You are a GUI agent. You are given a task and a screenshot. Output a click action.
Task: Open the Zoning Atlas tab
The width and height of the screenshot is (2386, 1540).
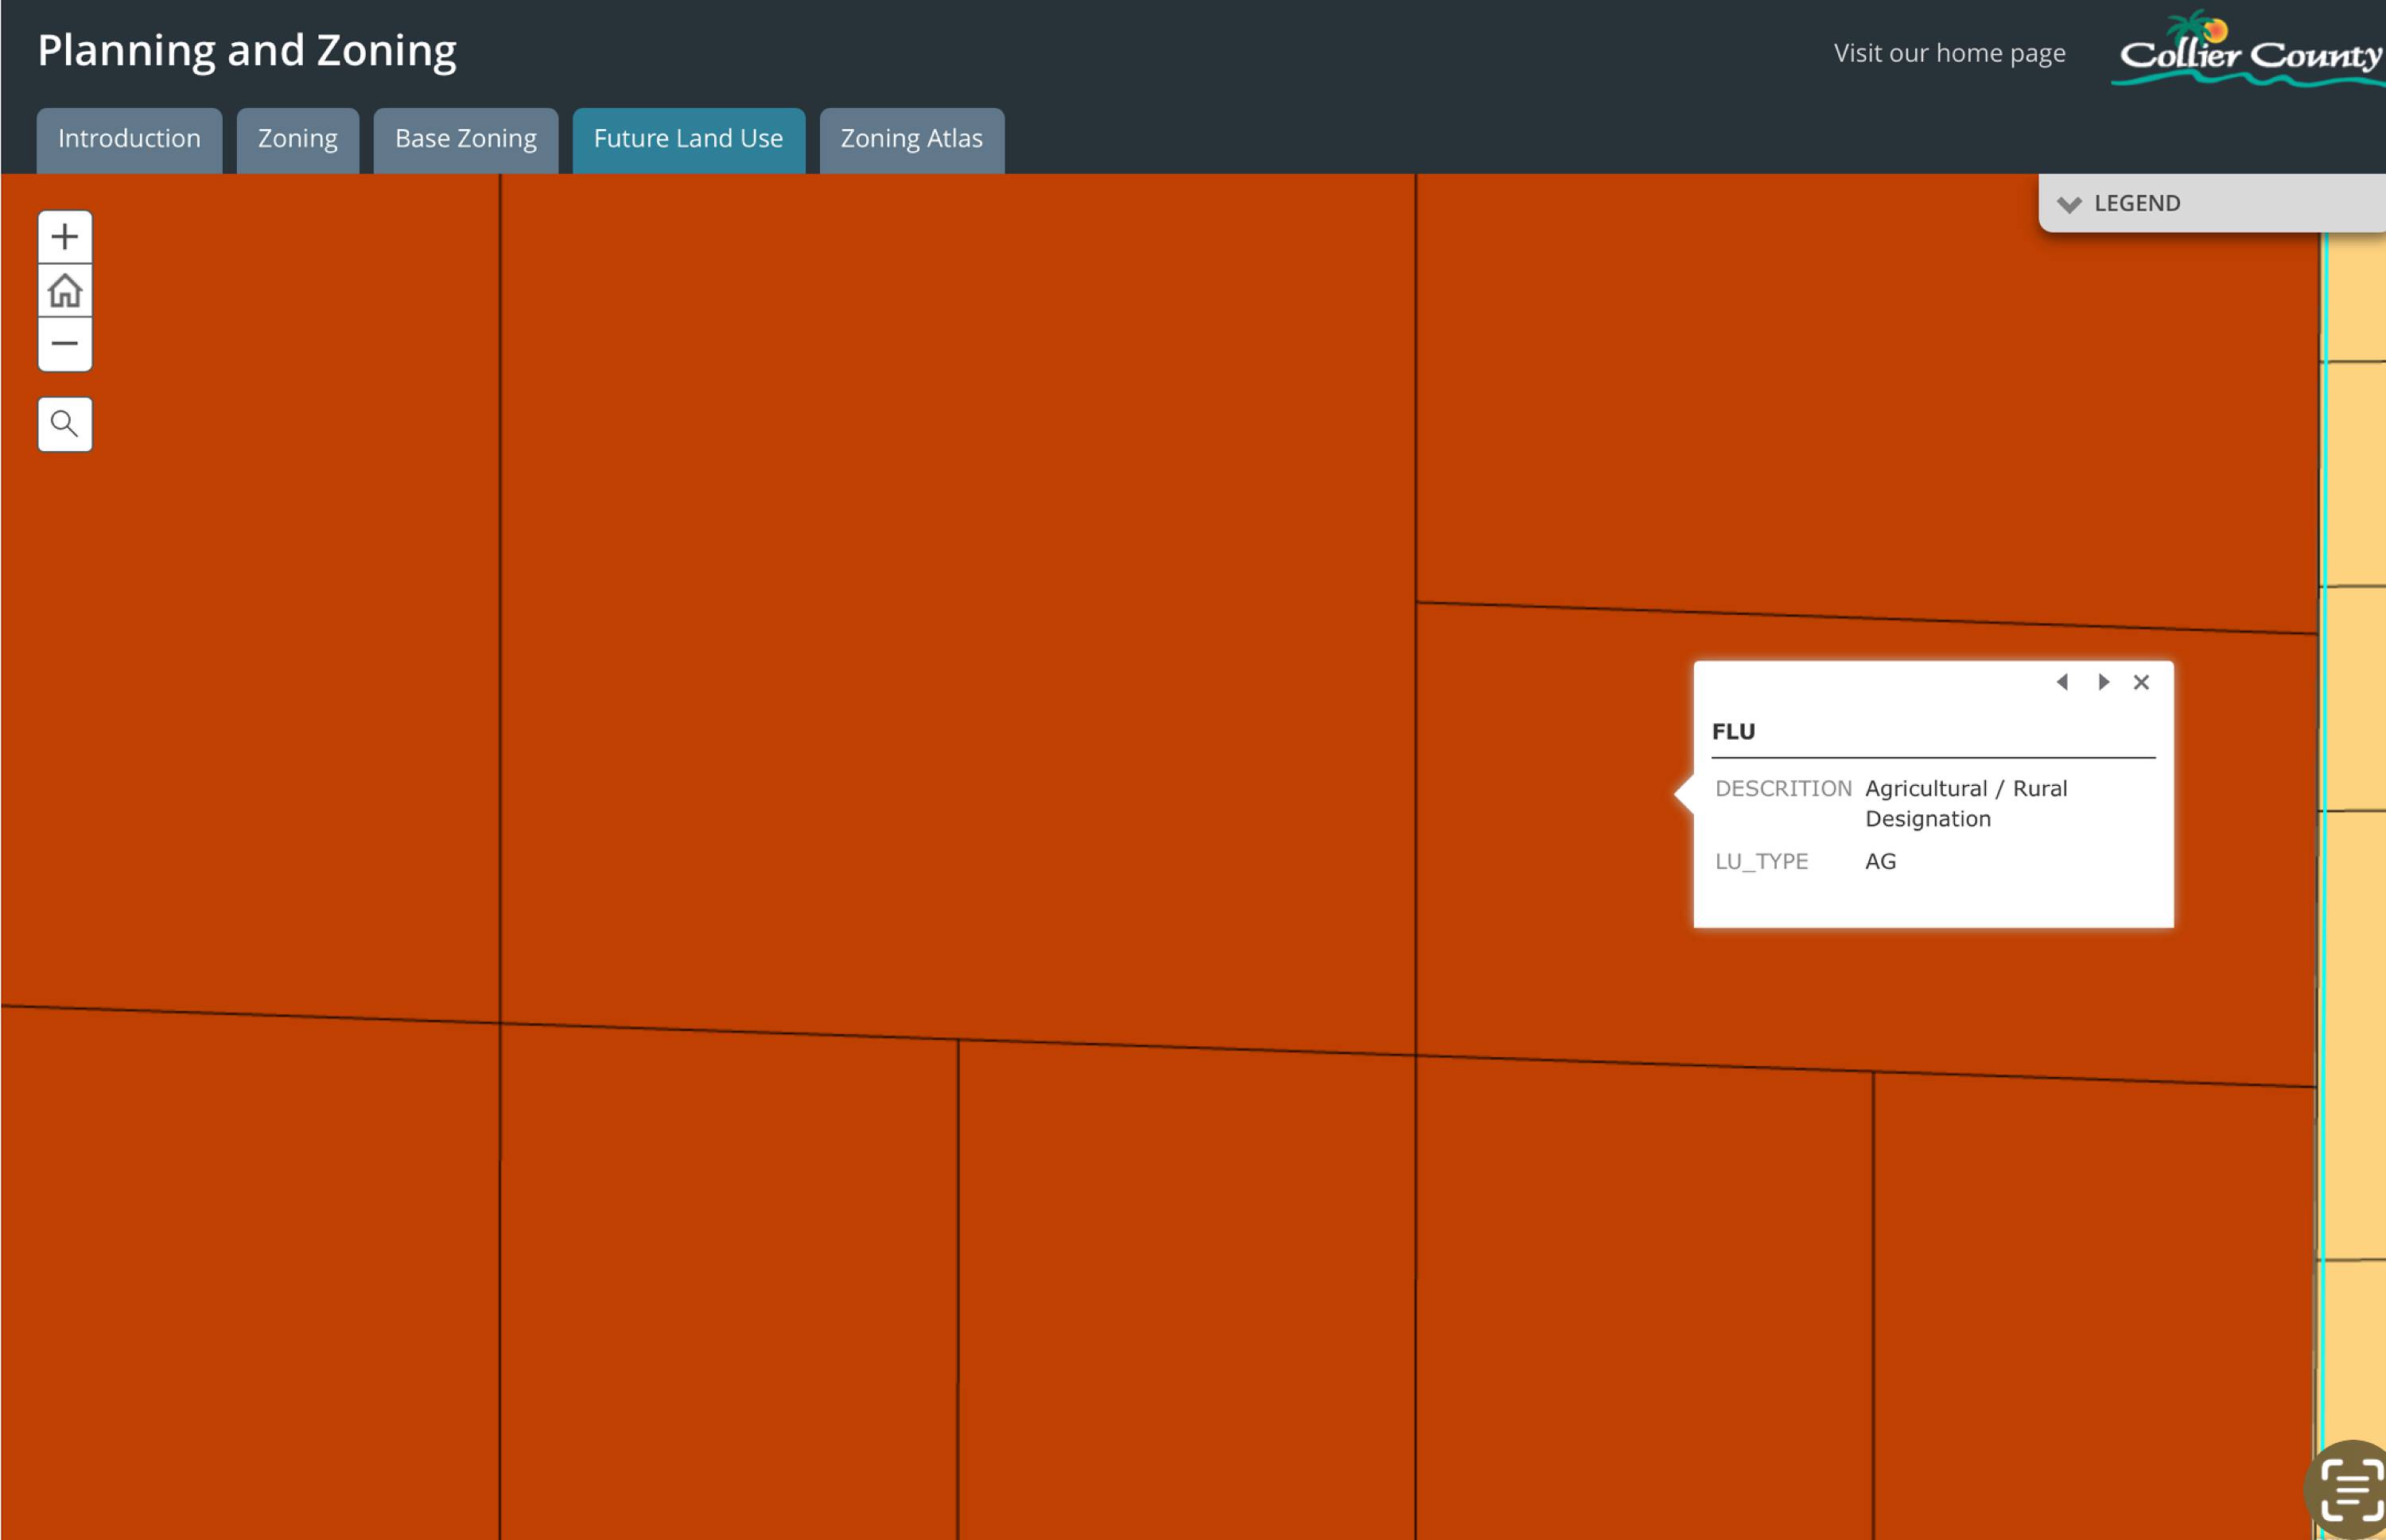click(911, 139)
